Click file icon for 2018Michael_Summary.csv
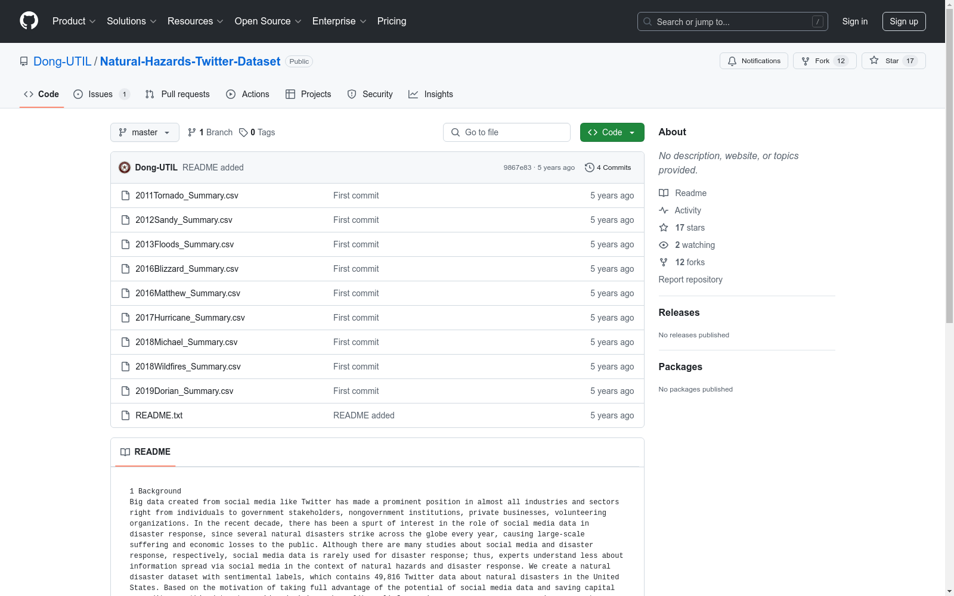The image size is (954, 596). tap(125, 342)
